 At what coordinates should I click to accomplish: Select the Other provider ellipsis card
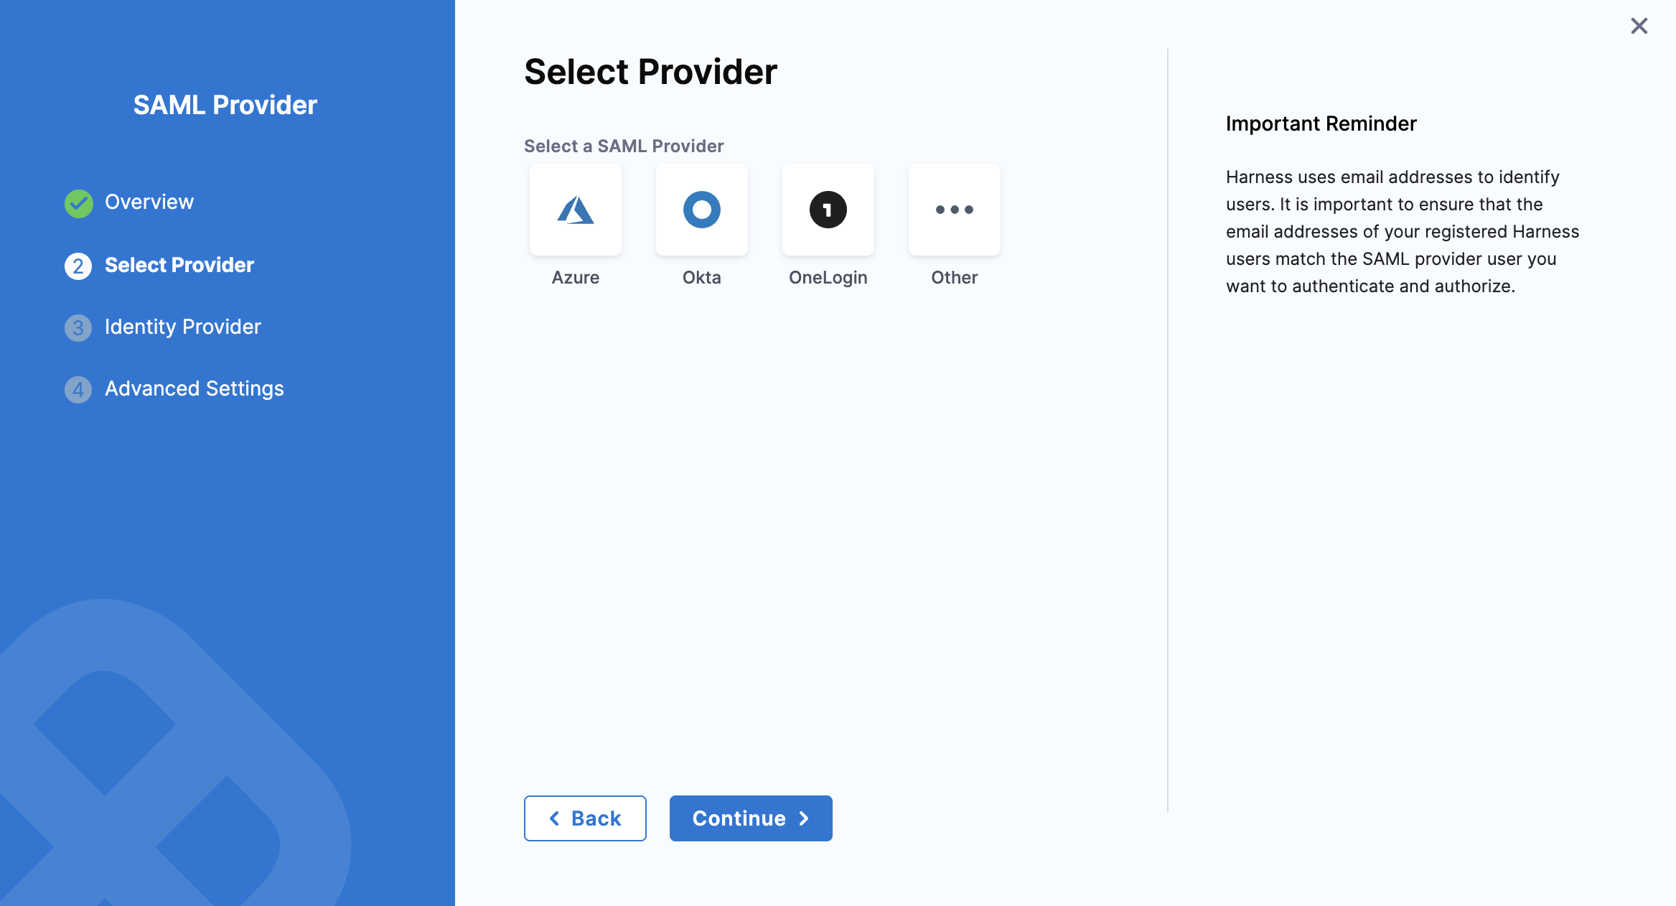(x=954, y=210)
